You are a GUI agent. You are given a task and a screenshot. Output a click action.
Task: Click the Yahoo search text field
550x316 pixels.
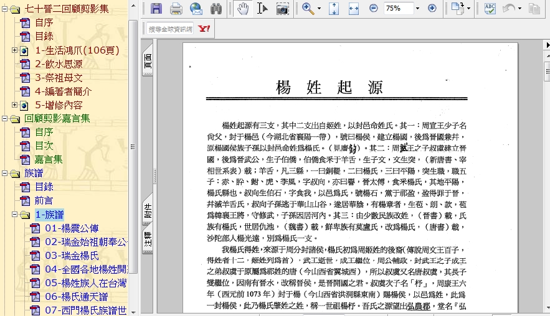pyautogui.click(x=171, y=29)
